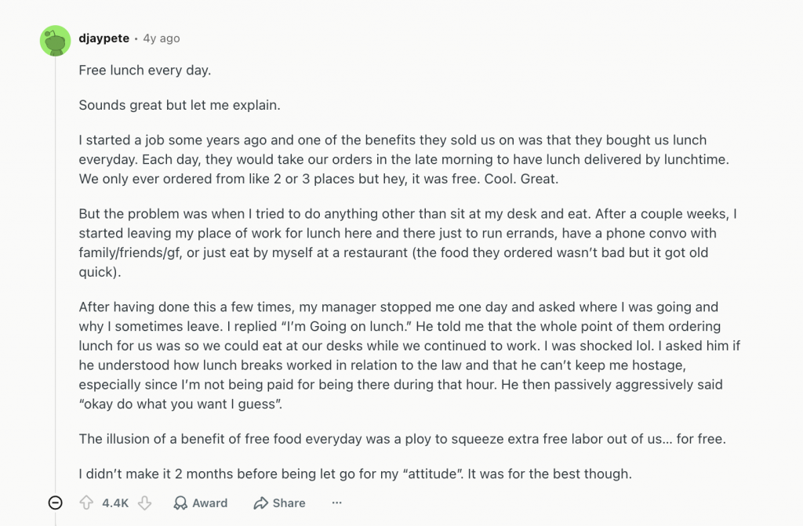Give an Award to the comment
This screenshot has width=803, height=526.
click(x=201, y=503)
